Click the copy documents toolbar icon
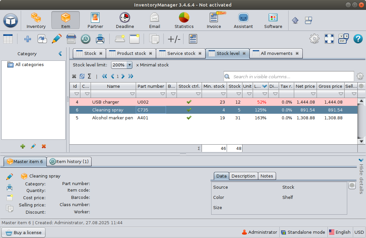This screenshot has height=238, width=366. click(x=154, y=39)
